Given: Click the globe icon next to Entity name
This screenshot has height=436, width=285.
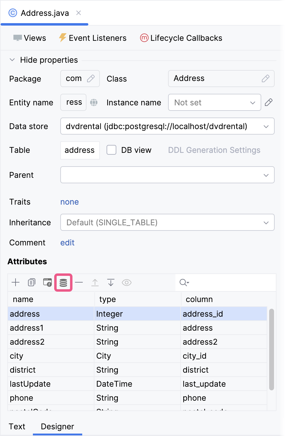Looking at the screenshot, I should pyautogui.click(x=94, y=102).
